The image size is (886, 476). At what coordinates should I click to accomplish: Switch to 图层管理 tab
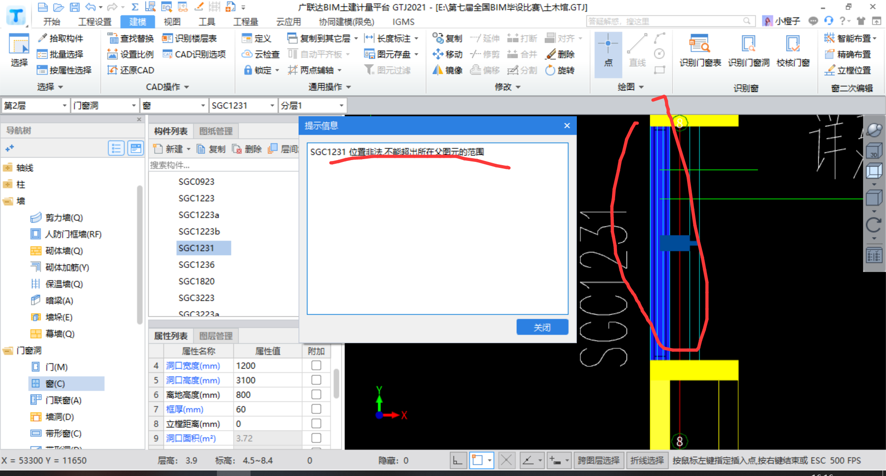click(216, 336)
